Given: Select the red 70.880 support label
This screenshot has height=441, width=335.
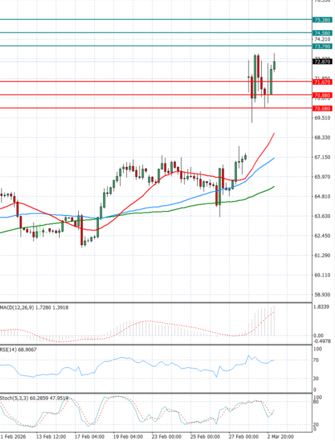Looking at the screenshot, I should (x=323, y=95).
